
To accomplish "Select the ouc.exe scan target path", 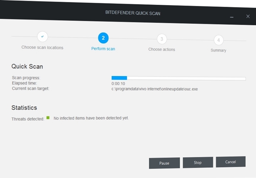I will 155,89.
